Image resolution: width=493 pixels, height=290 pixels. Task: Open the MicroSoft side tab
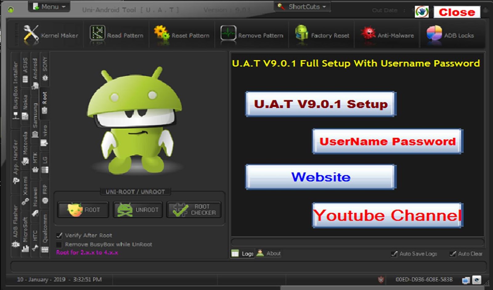pos(25,234)
